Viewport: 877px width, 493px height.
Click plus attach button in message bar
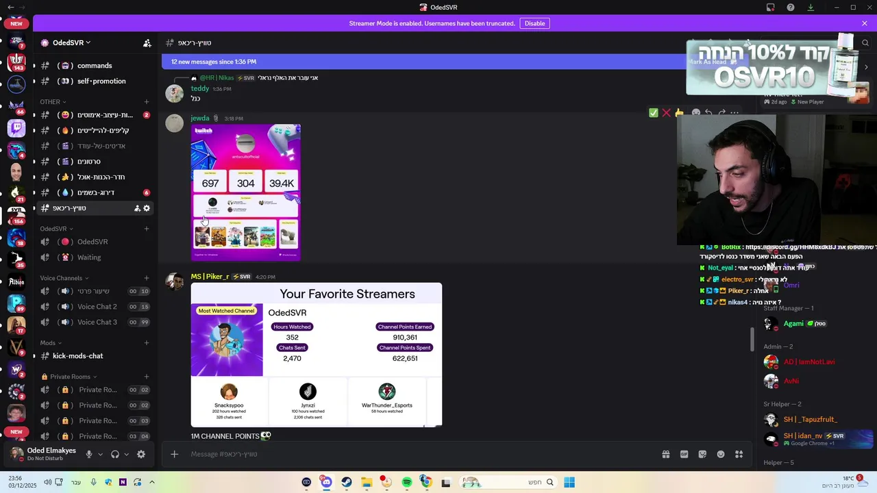coord(174,454)
